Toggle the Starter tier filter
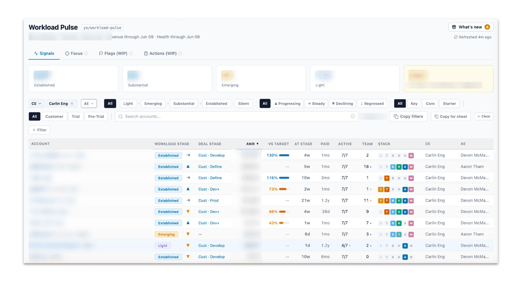Image resolution: width=520 pixels, height=284 pixels. [449, 104]
